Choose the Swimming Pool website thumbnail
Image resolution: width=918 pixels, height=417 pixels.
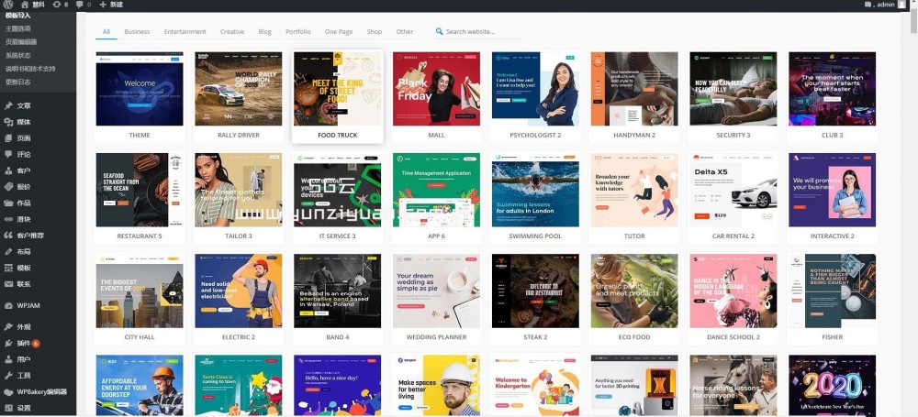tap(535, 190)
